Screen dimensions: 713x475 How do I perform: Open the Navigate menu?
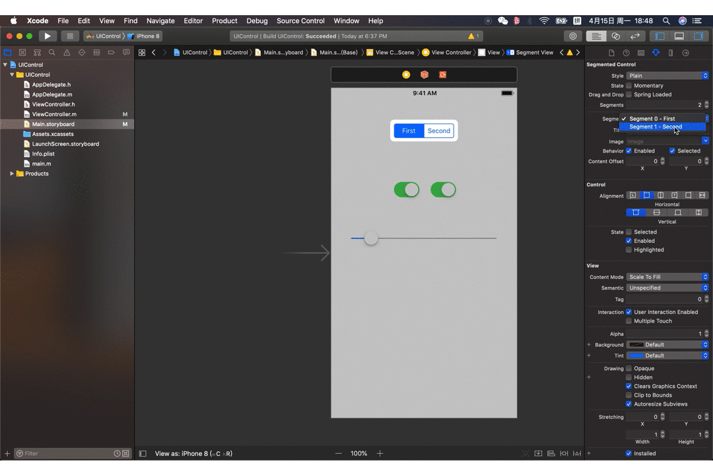tap(160, 21)
